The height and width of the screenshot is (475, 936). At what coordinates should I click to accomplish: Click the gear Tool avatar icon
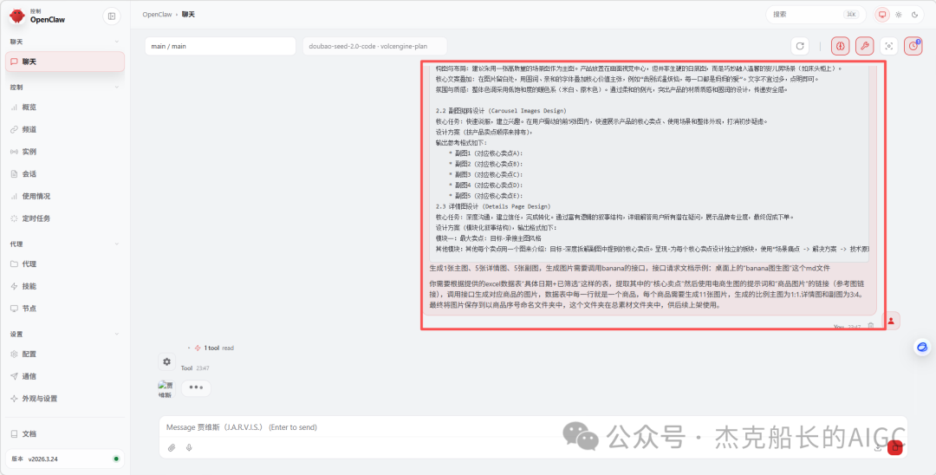pyautogui.click(x=166, y=361)
